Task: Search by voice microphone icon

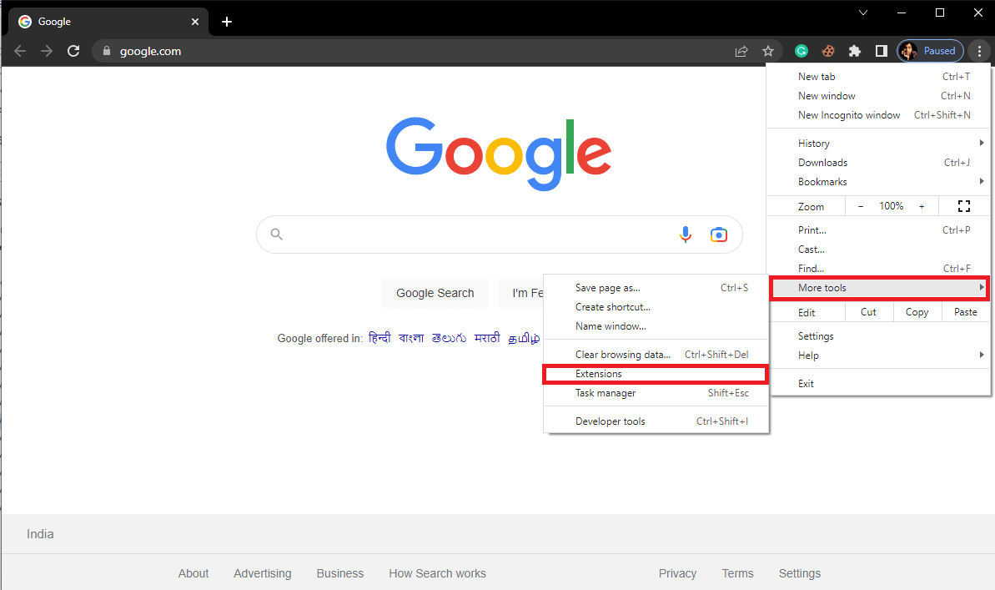Action: [686, 234]
